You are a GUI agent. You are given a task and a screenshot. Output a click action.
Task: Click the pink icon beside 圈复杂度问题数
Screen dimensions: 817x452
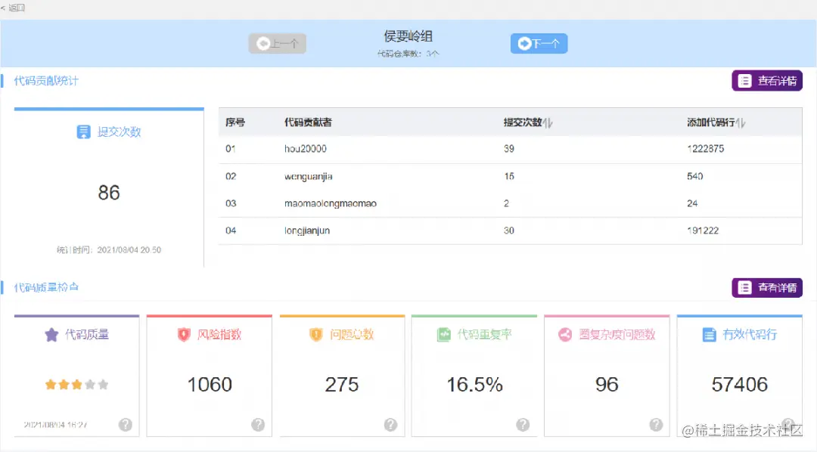(565, 334)
